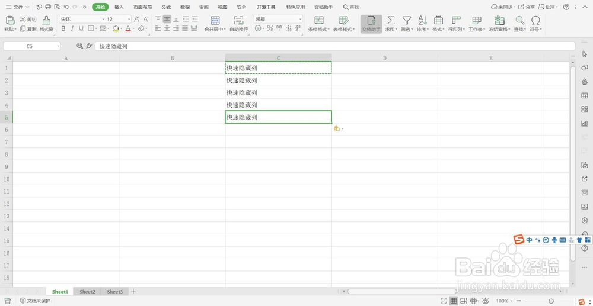The width and height of the screenshot is (593, 306).
Task: Decrease font size with smaller A icon
Action: (146, 19)
